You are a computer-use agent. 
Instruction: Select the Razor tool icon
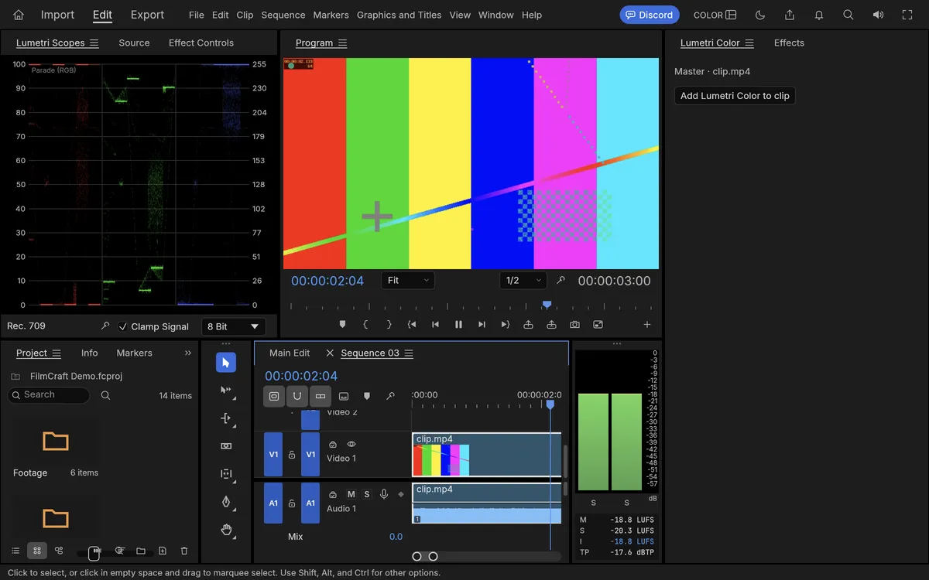[226, 446]
